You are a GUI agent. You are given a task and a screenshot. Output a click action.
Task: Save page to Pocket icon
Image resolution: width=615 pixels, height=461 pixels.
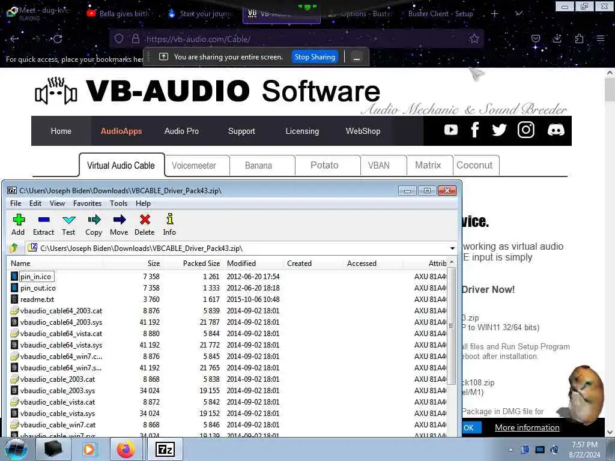[x=535, y=38]
